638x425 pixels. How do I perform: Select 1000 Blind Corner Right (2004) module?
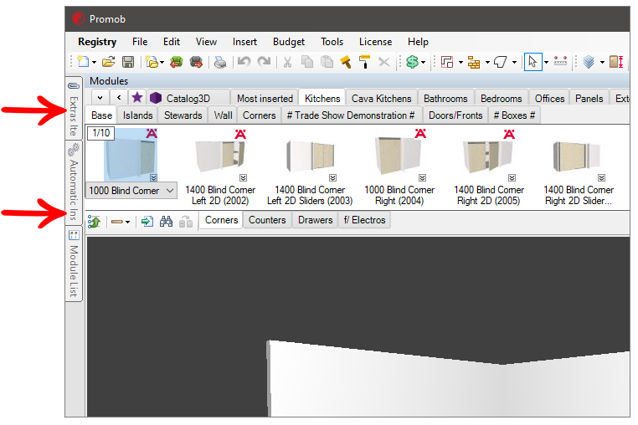[x=399, y=166]
